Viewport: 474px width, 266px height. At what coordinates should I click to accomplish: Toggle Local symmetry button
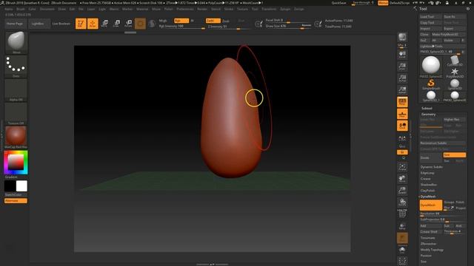[402, 126]
